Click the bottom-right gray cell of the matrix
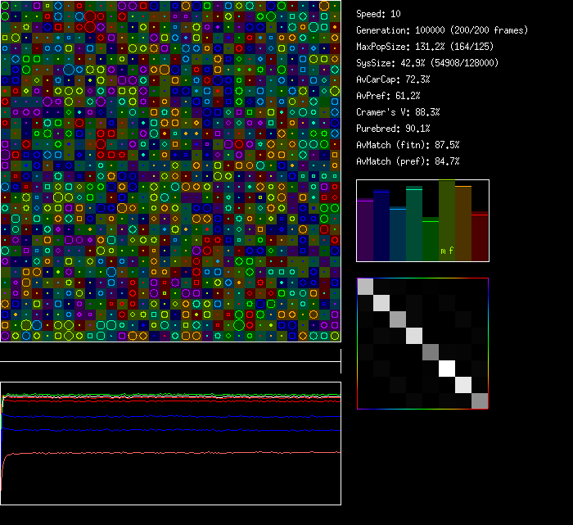The width and height of the screenshot is (573, 525). pyautogui.click(x=480, y=401)
